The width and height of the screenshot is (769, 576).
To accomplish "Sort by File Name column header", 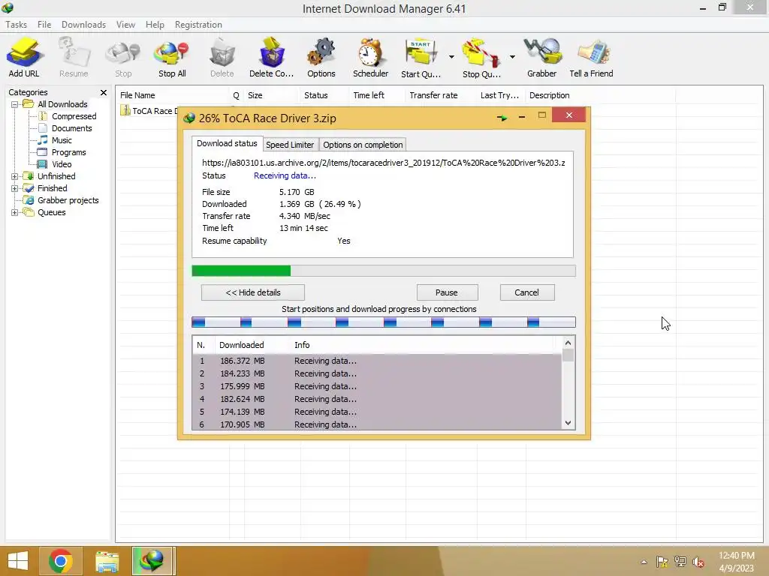I will tap(172, 95).
